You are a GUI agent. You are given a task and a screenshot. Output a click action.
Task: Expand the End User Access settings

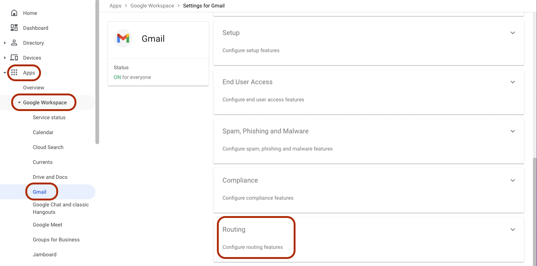[x=512, y=82]
